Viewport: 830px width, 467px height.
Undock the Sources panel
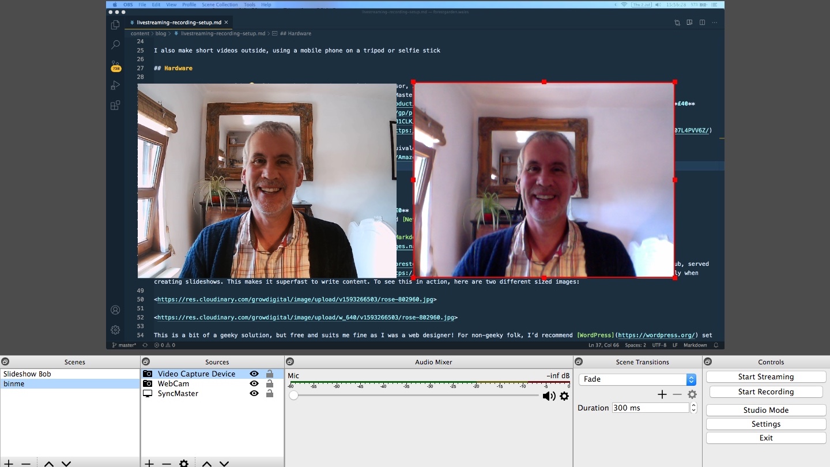[146, 362]
